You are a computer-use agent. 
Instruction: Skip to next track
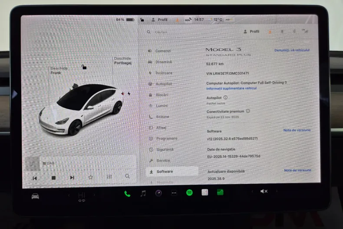[x=72, y=178]
